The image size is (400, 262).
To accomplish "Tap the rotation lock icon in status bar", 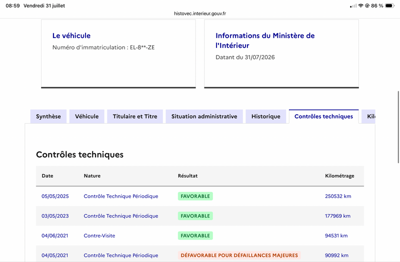I will click(367, 5).
